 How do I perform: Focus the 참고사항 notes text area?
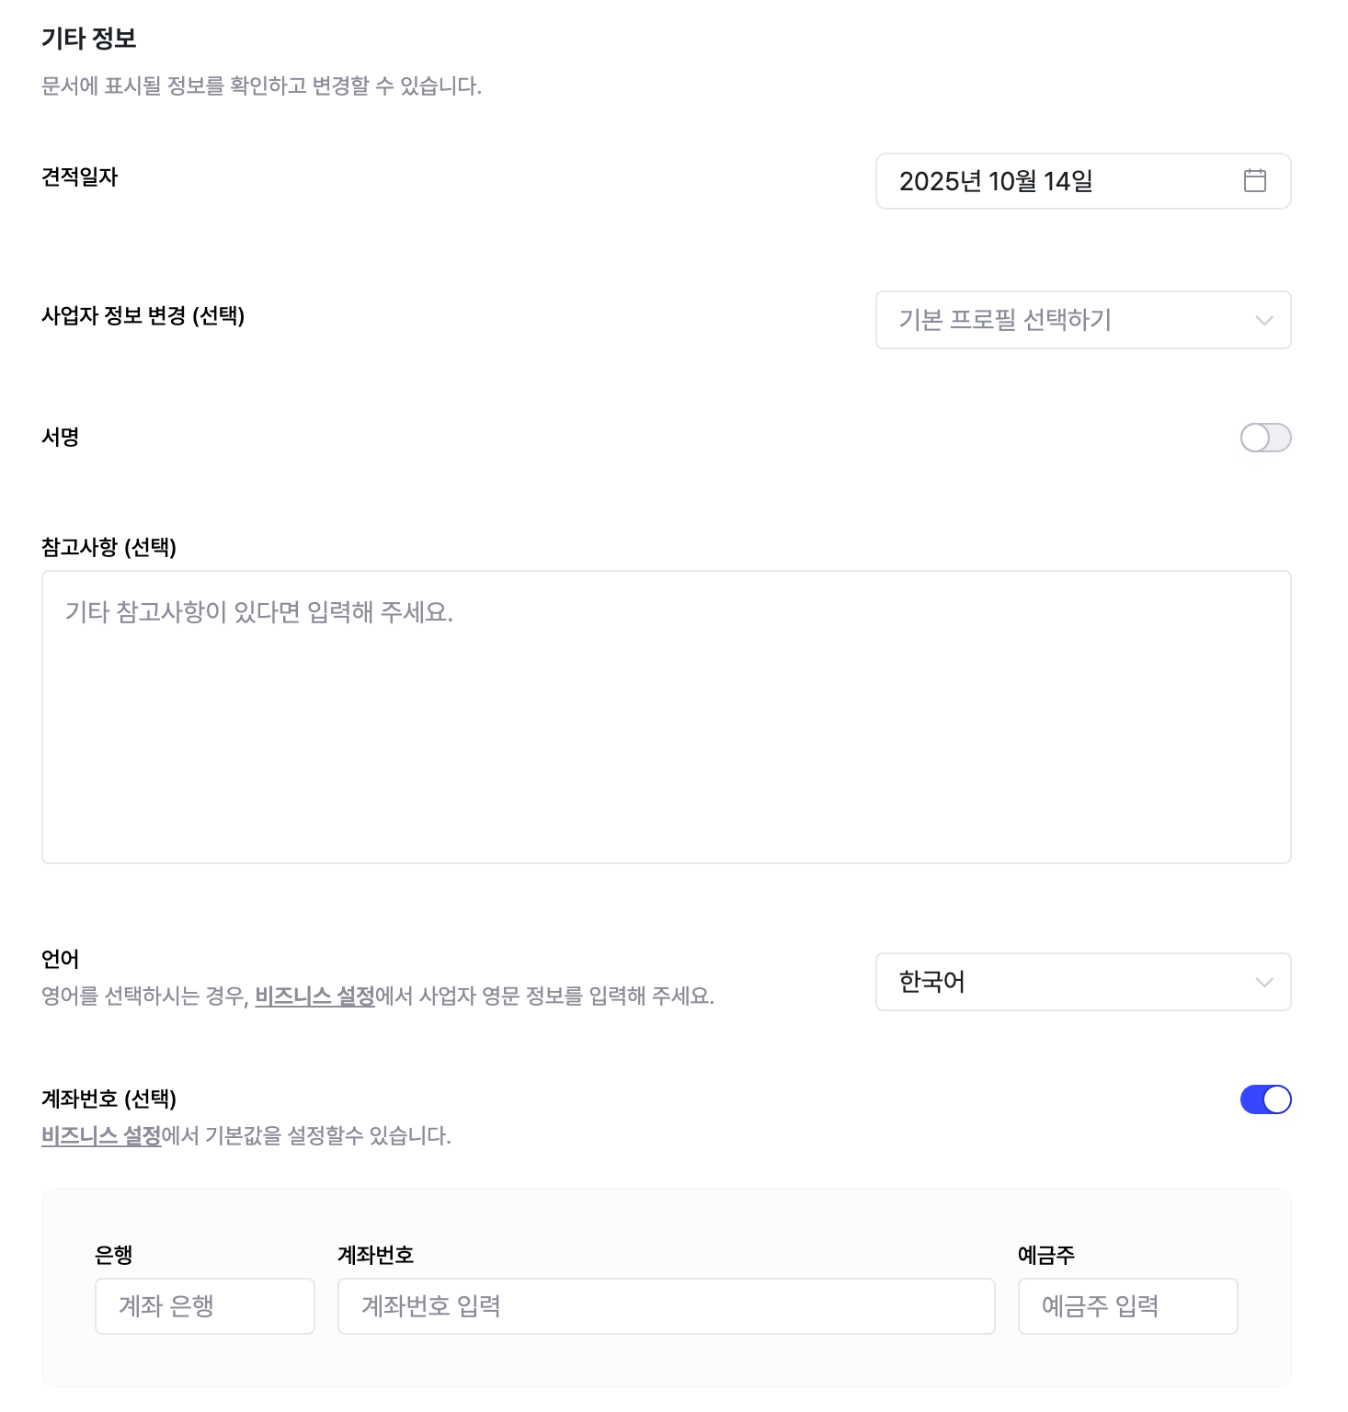(666, 716)
